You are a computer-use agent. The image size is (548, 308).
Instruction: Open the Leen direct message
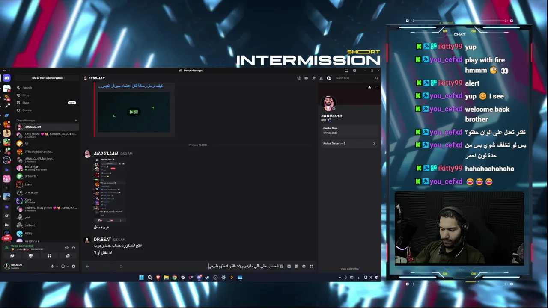point(47,184)
